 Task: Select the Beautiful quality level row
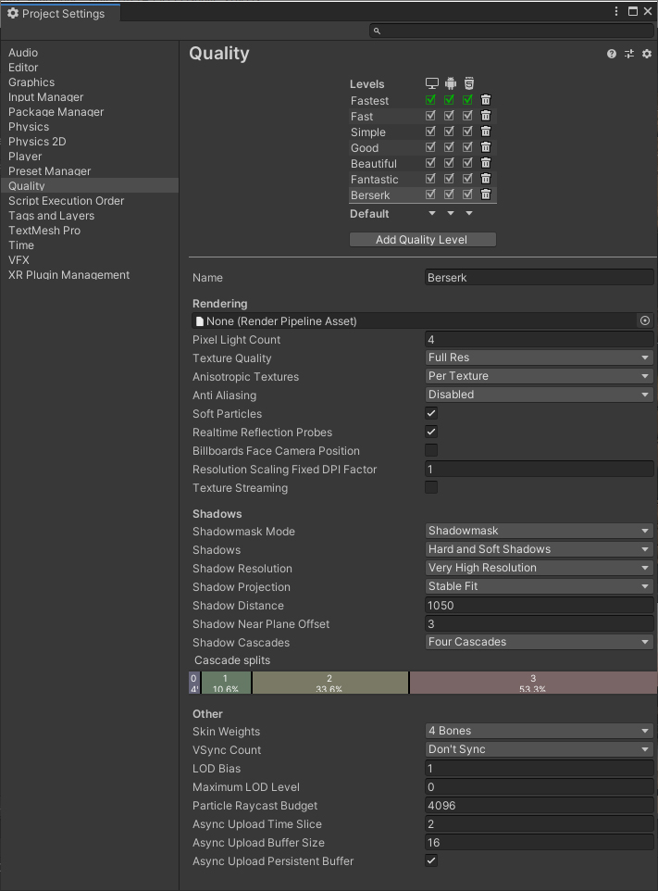click(374, 164)
